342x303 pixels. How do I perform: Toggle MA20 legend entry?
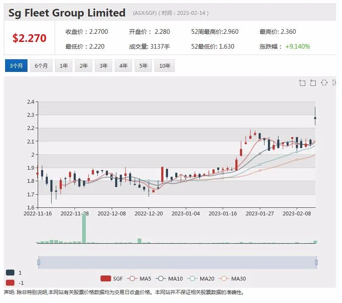point(201,278)
